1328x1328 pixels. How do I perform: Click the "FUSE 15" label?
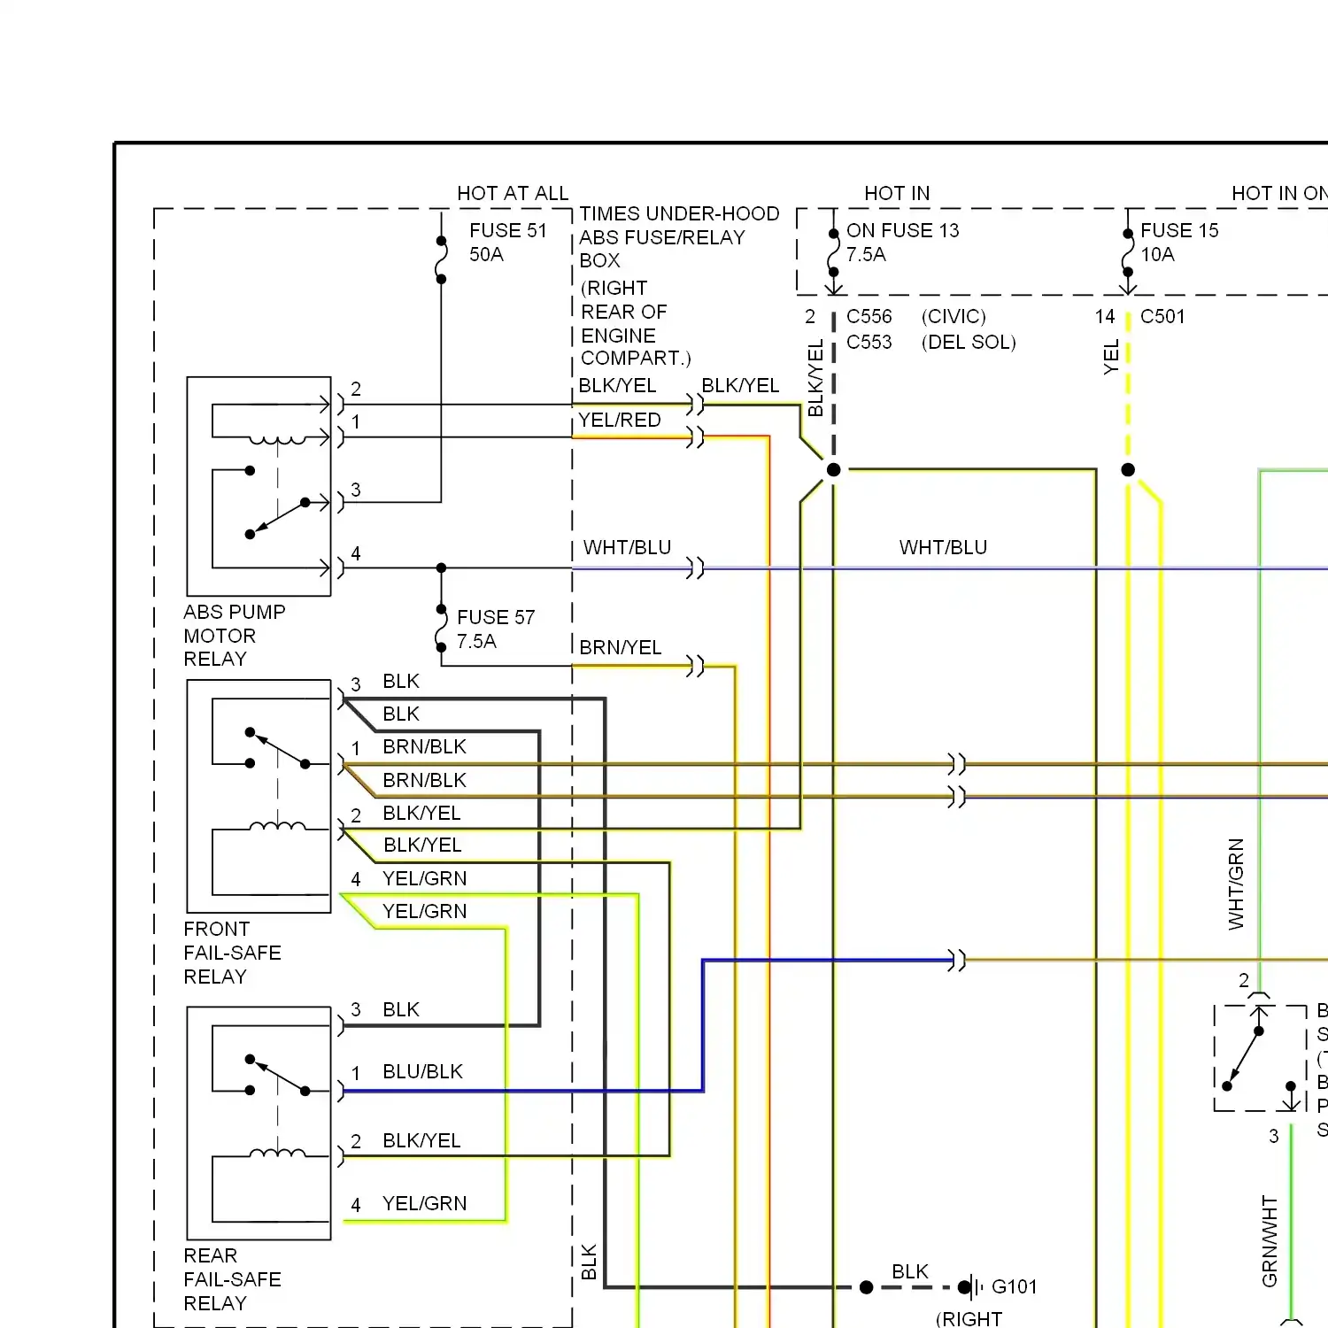1179,230
